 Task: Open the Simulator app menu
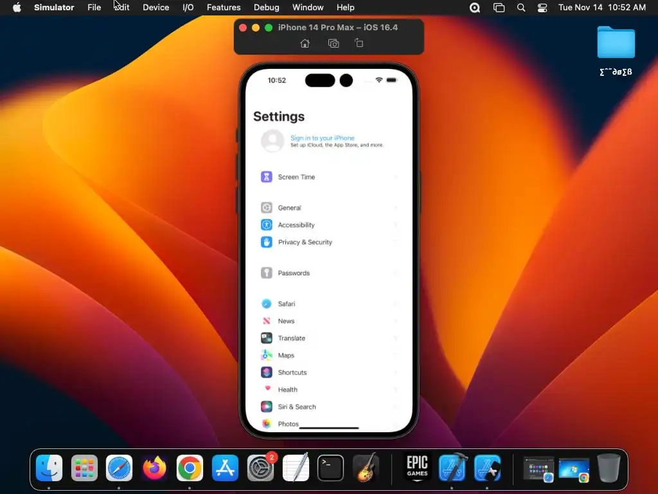54,7
